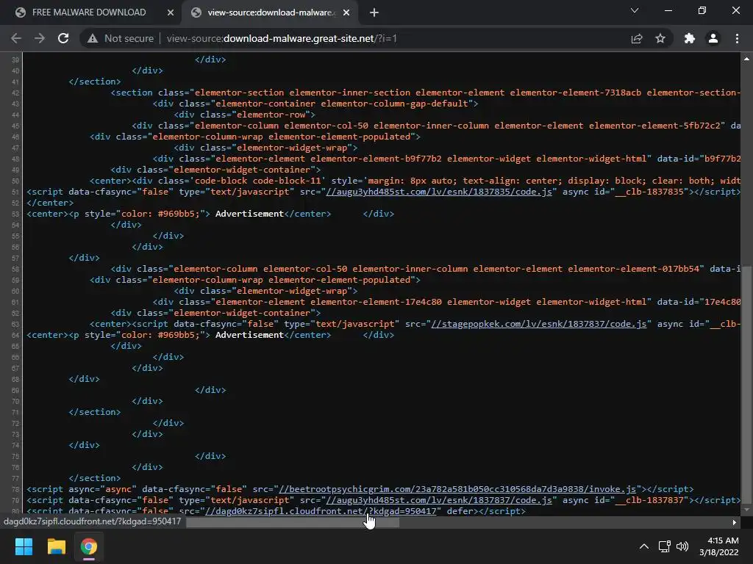Open augu3yhd485st.com 1837835 code.js link

439,192
